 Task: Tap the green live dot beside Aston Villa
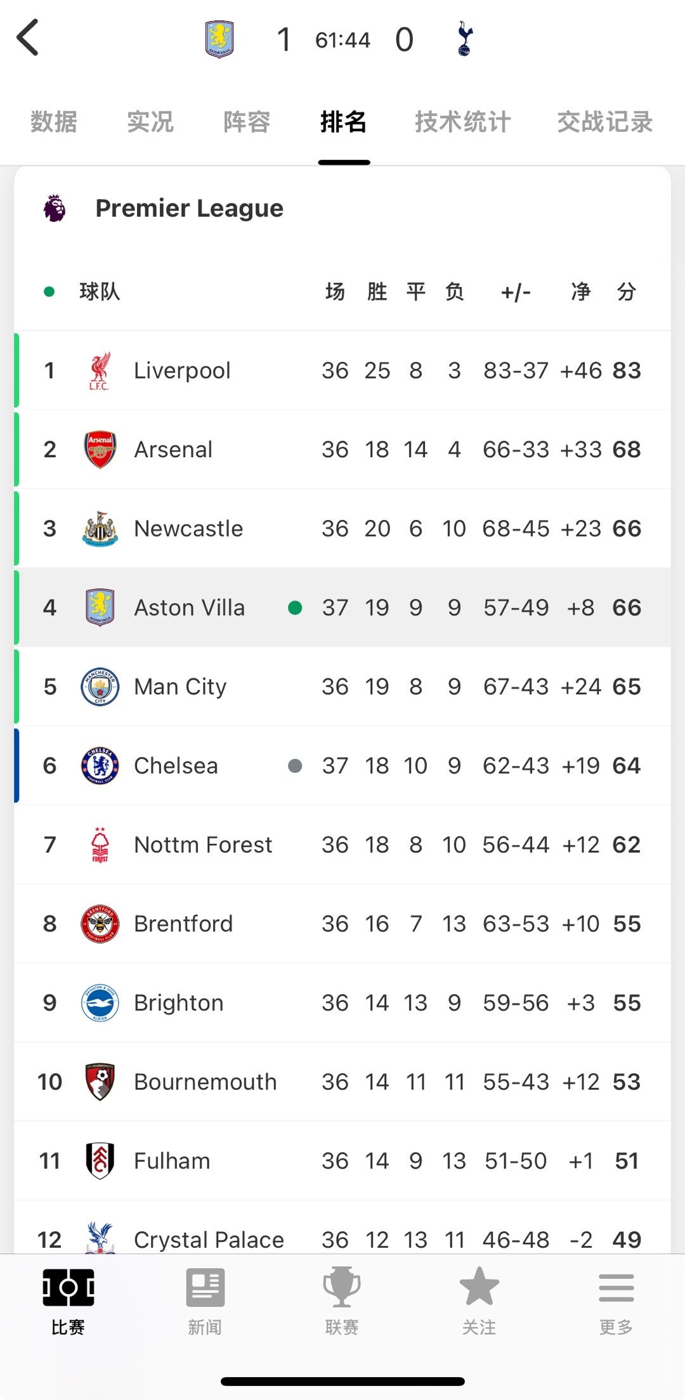[x=295, y=607]
